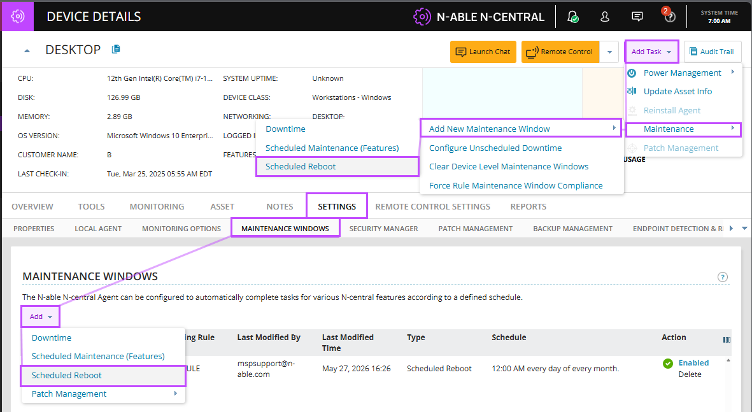Open the Add dropdown button
The height and width of the screenshot is (412, 752).
click(x=40, y=316)
